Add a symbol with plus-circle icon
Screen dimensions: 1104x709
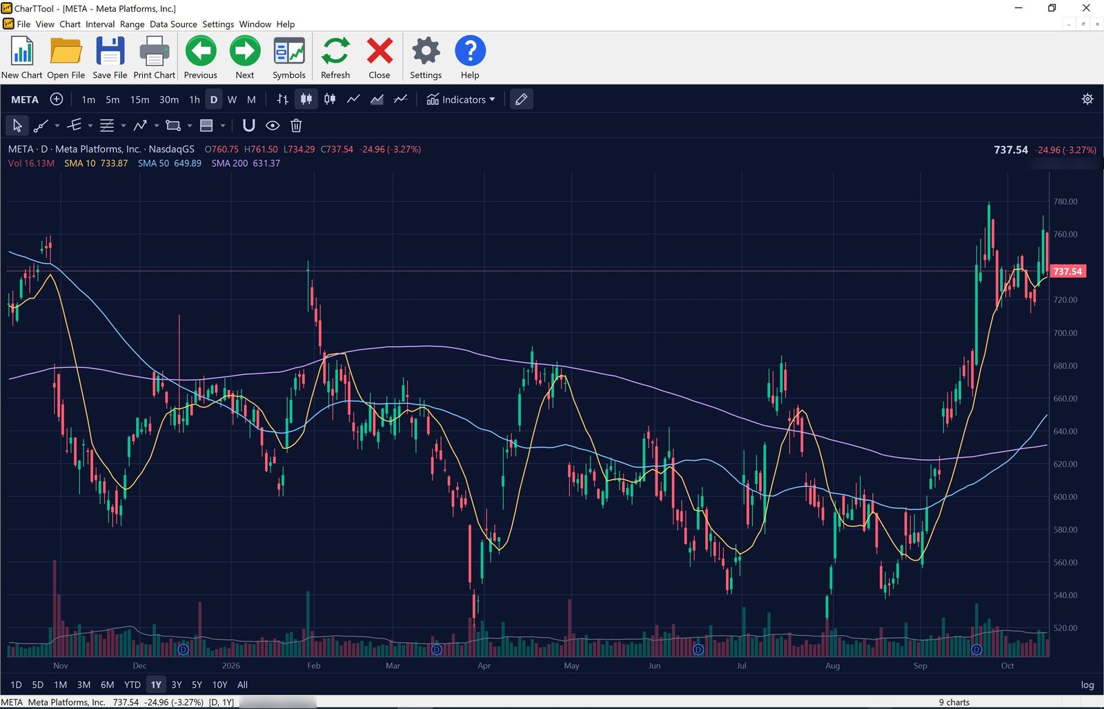coord(57,99)
